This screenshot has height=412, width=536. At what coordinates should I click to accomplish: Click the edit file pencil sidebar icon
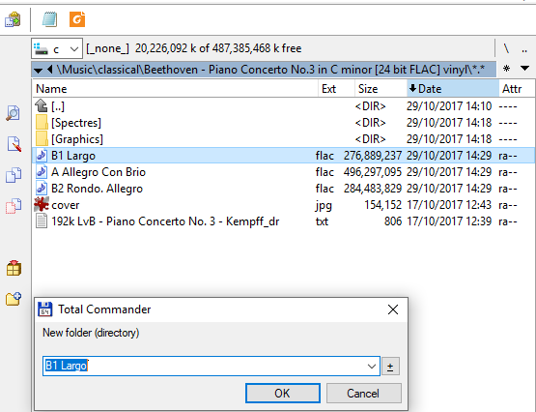coord(14,144)
